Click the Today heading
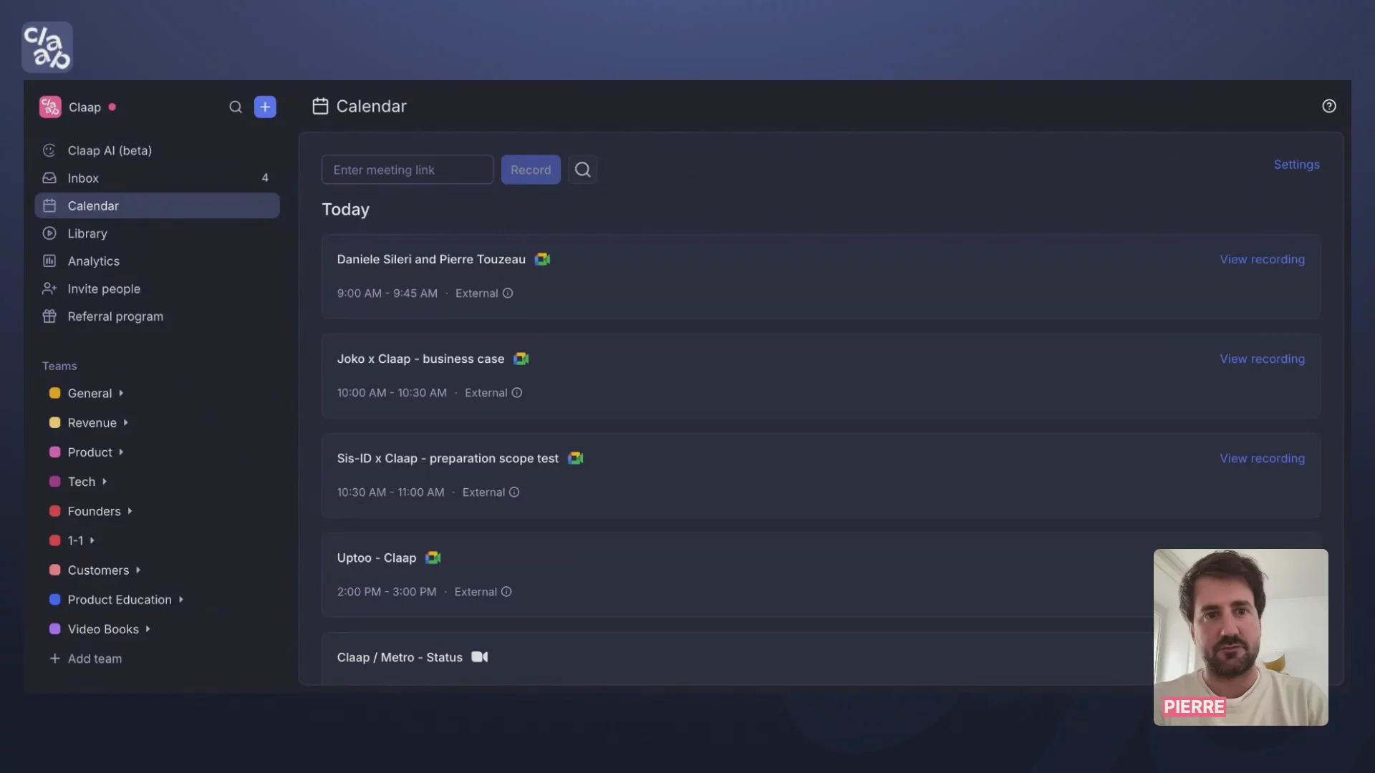1375x773 pixels. pos(346,210)
